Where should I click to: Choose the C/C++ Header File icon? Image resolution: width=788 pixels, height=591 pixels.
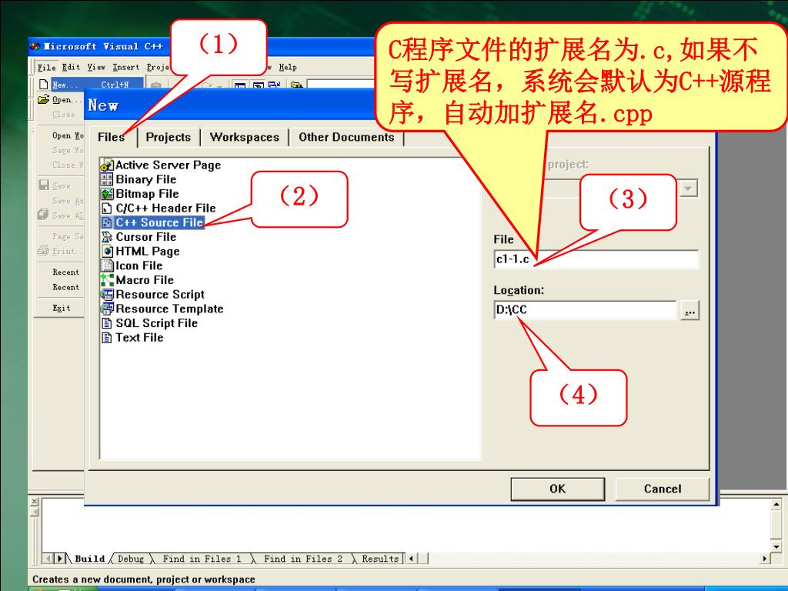coord(107,208)
